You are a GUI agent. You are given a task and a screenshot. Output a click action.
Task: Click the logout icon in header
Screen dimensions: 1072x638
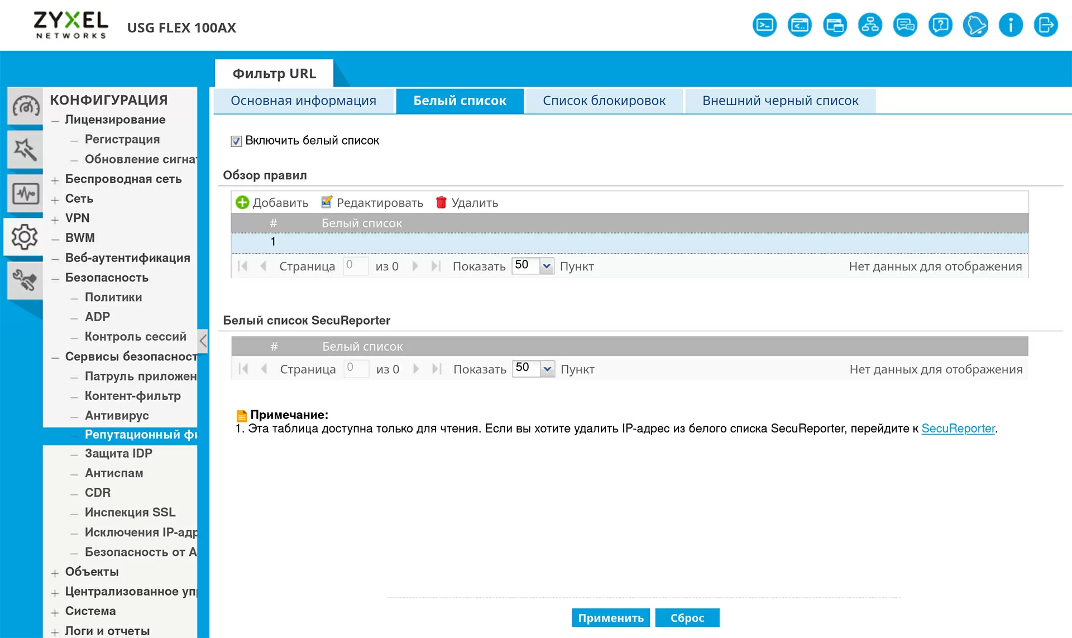(1046, 25)
